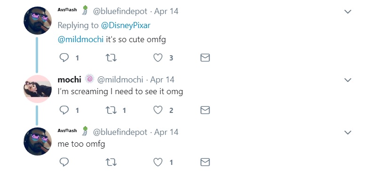Open the @mildmochi mention in first tweet
Image resolution: width=376 pixels, height=171 pixels.
[80, 39]
